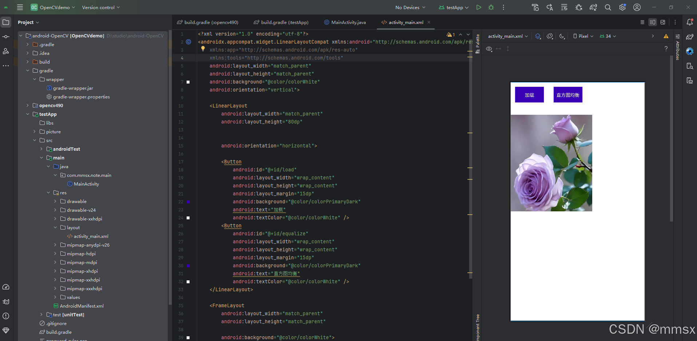Click the 加载 button in preview

pyautogui.click(x=529, y=95)
